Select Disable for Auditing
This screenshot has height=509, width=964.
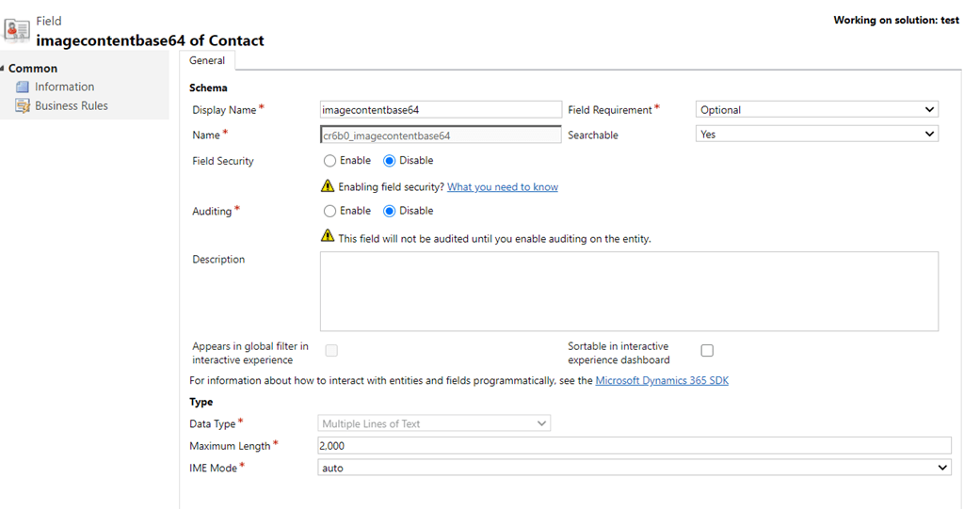390,211
